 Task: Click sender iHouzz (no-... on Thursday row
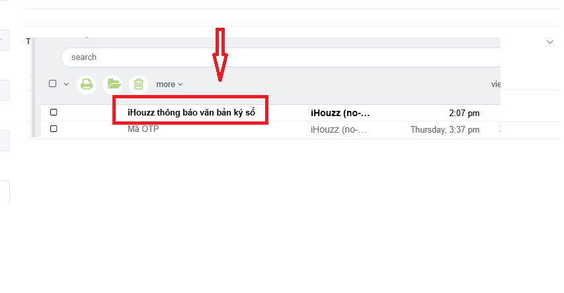[339, 129]
